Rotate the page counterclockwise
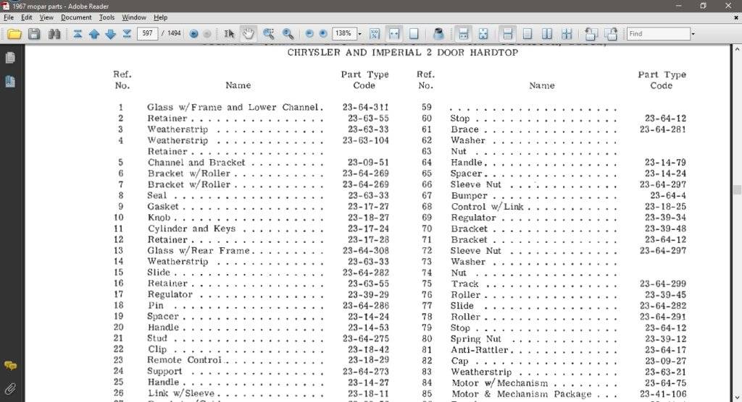Screen dimensions: 742x402 click(591, 34)
